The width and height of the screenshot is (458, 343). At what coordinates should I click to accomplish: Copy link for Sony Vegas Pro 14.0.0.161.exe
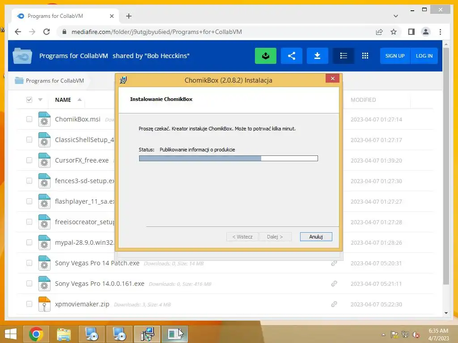click(334, 284)
